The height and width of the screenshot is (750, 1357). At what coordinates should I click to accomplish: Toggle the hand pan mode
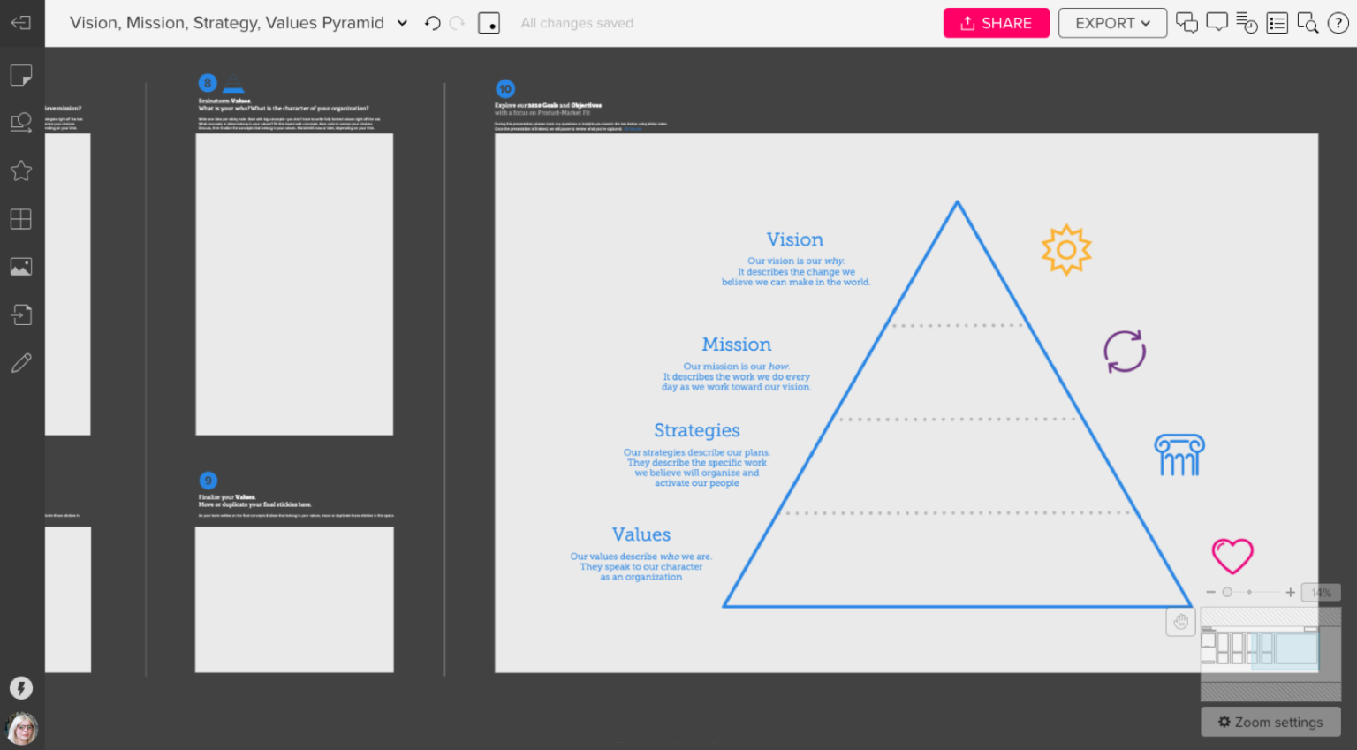(x=1180, y=622)
